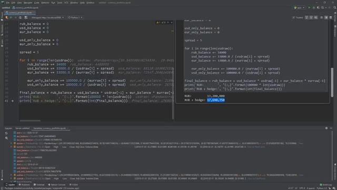Screen dimensions: 337x190
Task: Hide the Variables tool window
Action: pos(331,128)
